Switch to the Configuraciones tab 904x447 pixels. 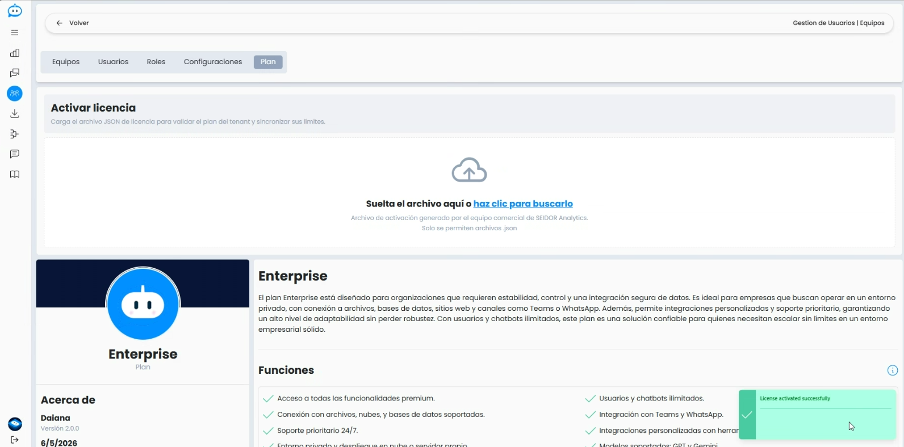click(213, 62)
